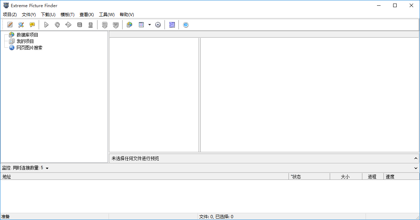
Task: Click the globe database projects toolbar icon
Action: click(130, 25)
